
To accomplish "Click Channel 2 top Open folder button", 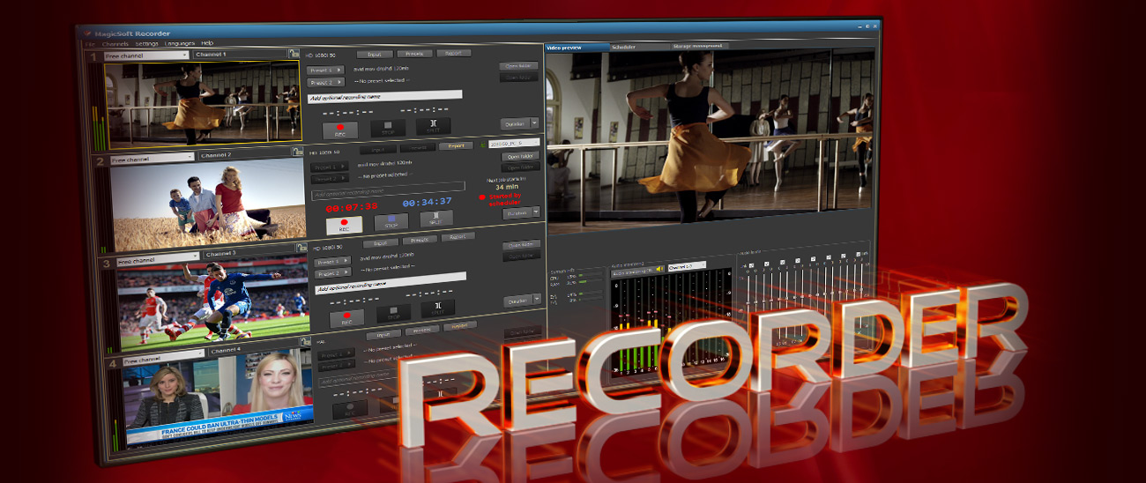I will 521,156.
